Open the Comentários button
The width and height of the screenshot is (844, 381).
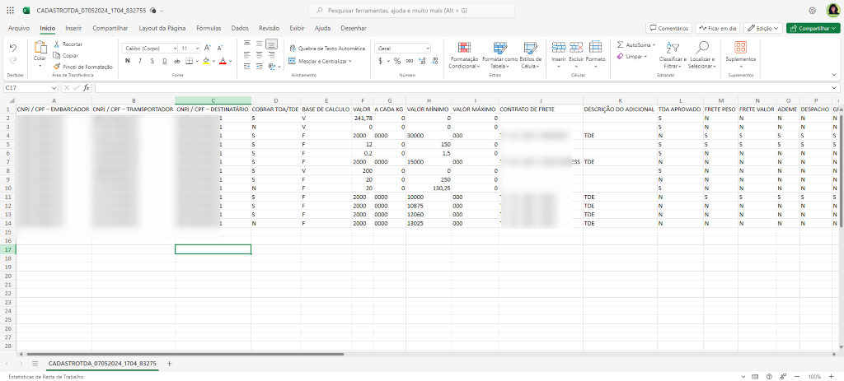tap(668, 28)
